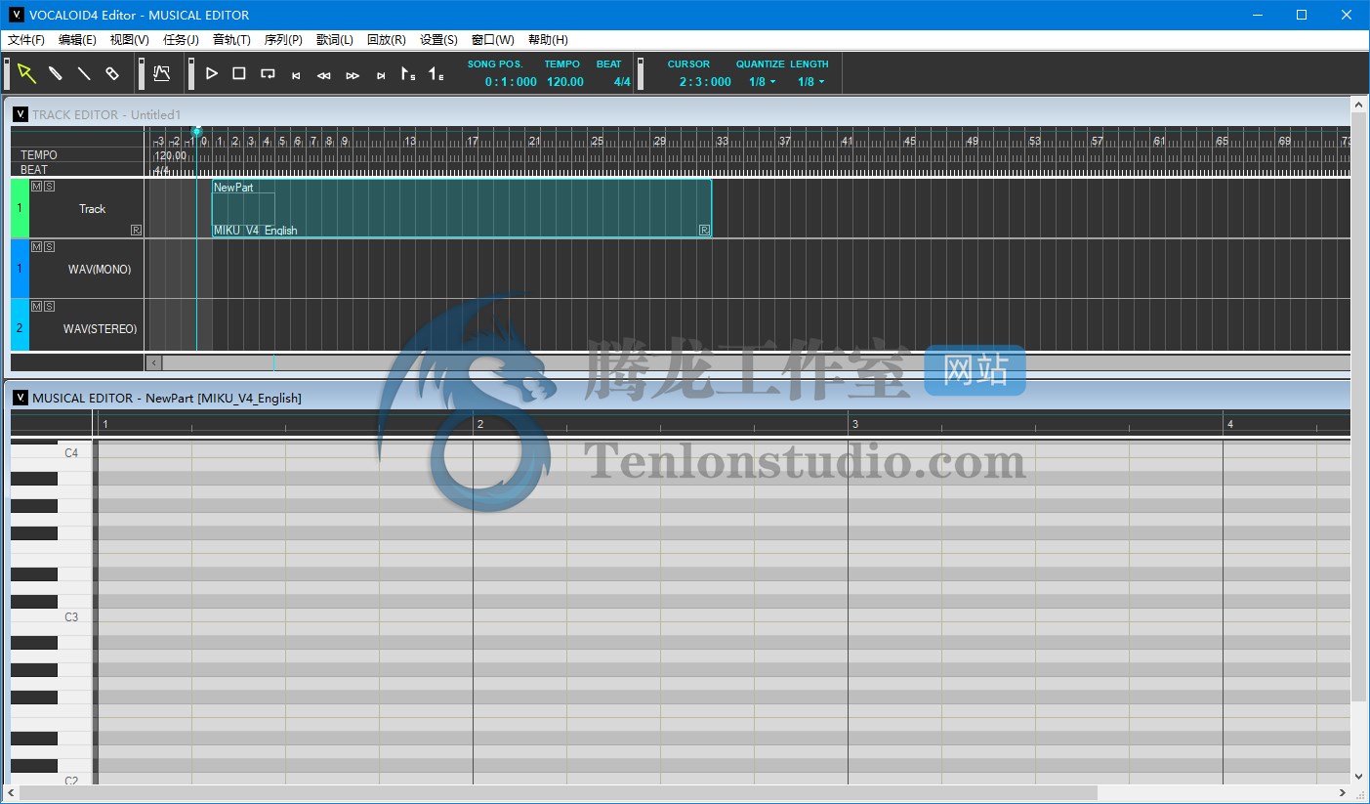Select the NewPart block in track editor
Image resolution: width=1370 pixels, height=804 pixels.
(x=462, y=208)
